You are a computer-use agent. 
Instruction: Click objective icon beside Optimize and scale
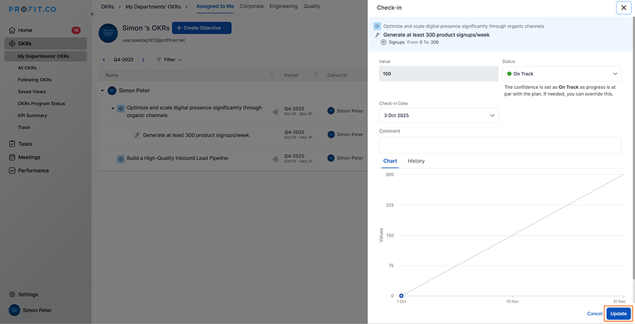click(x=121, y=108)
